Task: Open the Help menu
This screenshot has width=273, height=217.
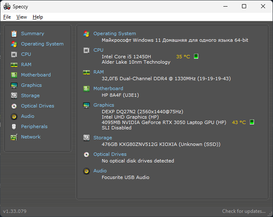Action: pos(38,17)
